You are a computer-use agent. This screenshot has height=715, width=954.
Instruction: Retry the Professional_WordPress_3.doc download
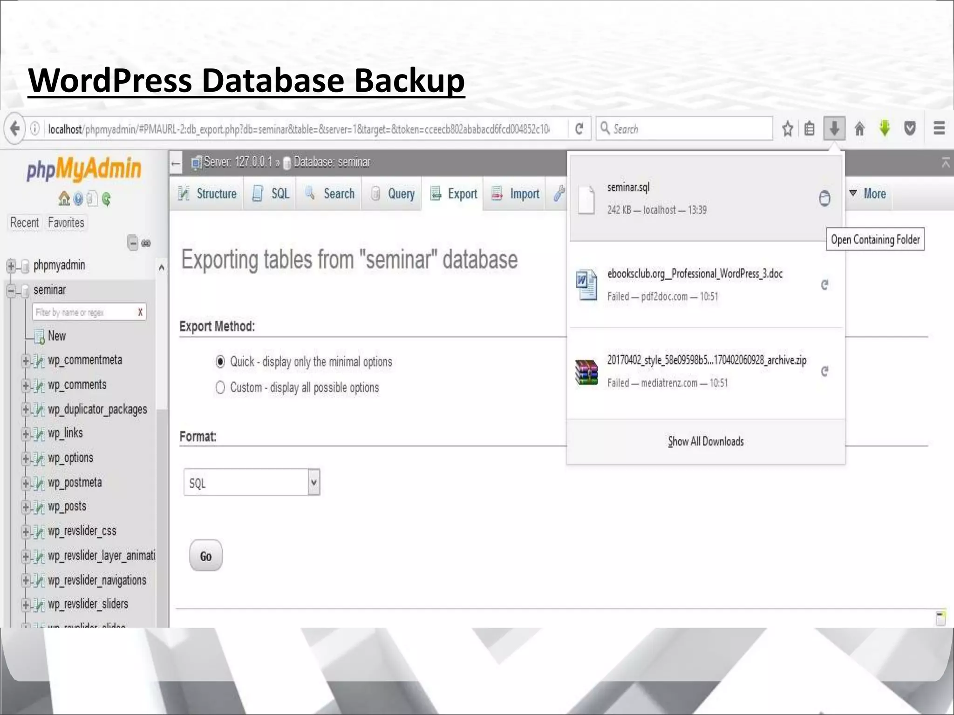click(825, 284)
